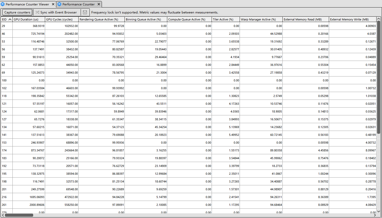Click the Capture counters button
The width and height of the screenshot is (382, 218).
point(17,12)
